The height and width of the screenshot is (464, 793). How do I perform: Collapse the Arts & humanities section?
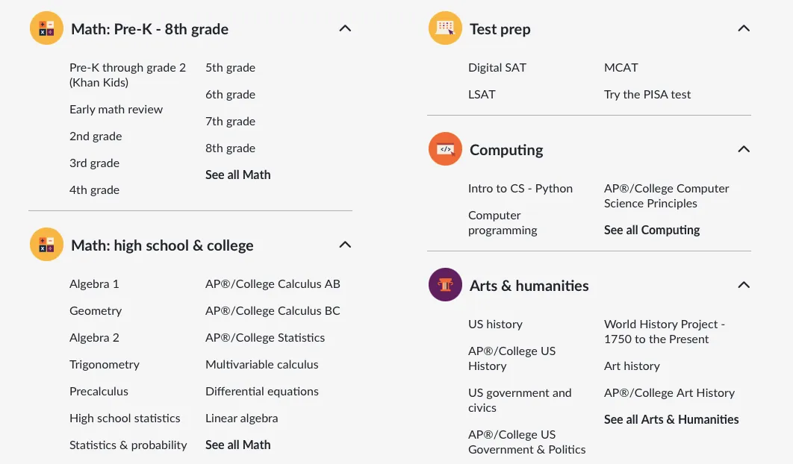point(743,285)
